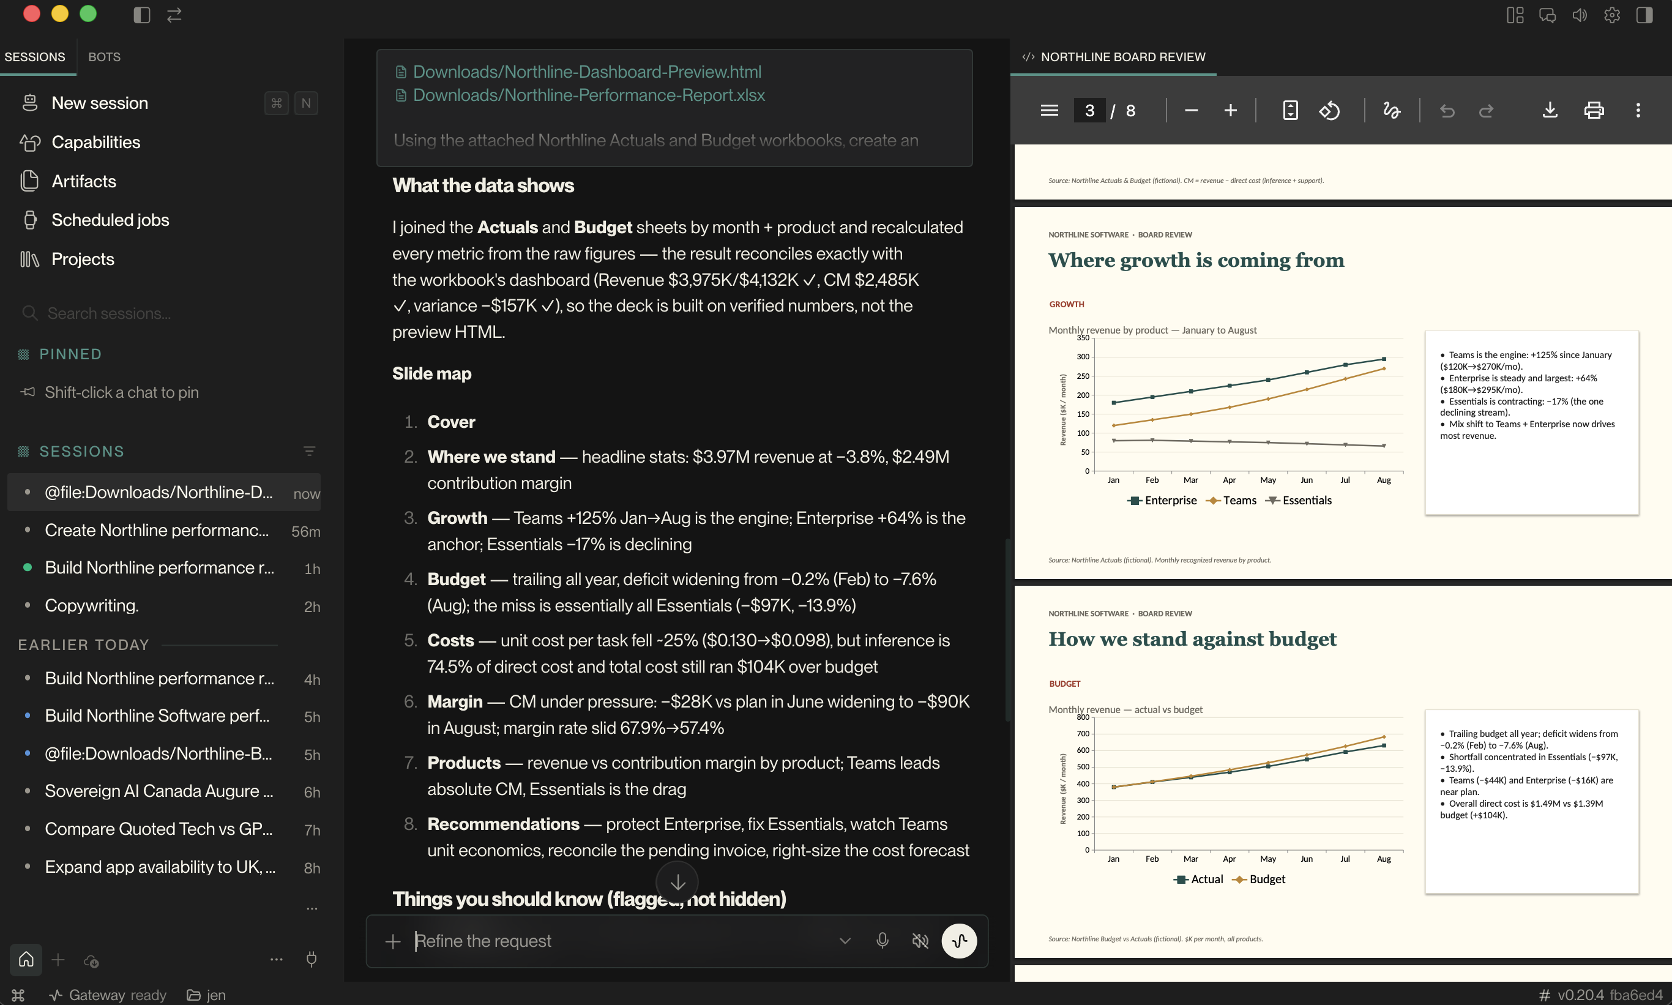Open PDF viewer more options menu
Image resolution: width=1672 pixels, height=1005 pixels.
click(x=1638, y=110)
